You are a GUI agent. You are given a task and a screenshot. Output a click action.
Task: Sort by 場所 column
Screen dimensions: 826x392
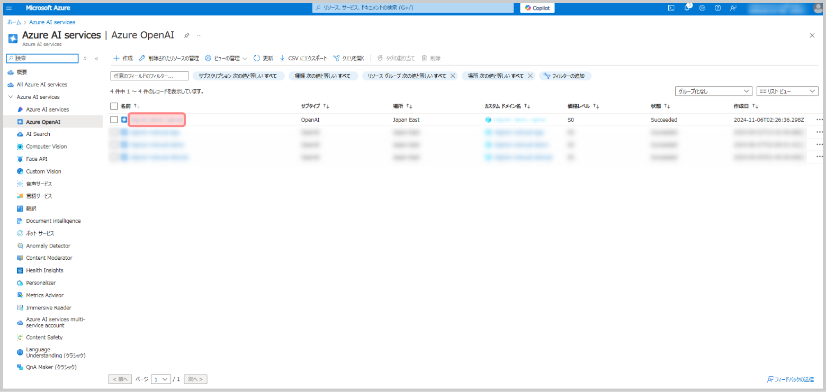tap(402, 106)
